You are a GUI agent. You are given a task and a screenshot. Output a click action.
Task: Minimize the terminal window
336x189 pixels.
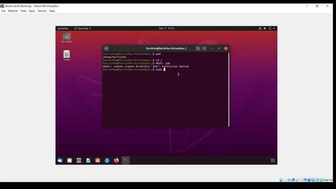[x=212, y=48]
